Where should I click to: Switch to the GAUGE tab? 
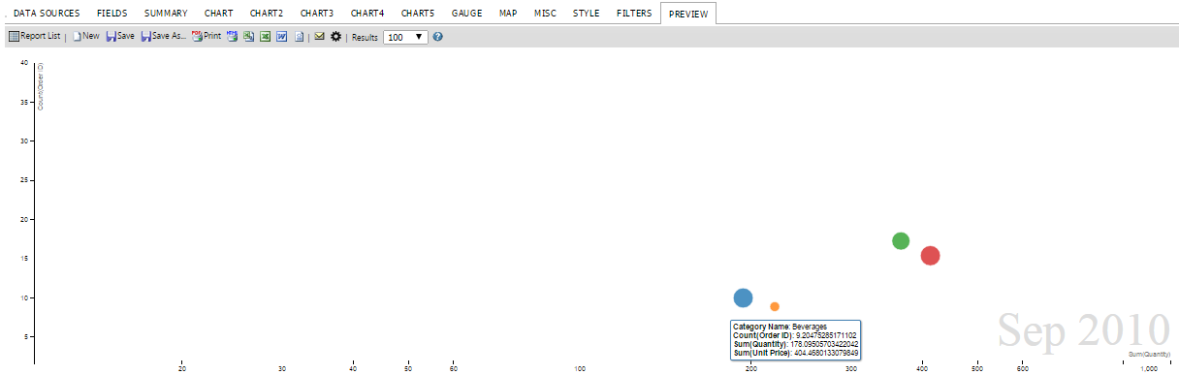[x=466, y=14]
